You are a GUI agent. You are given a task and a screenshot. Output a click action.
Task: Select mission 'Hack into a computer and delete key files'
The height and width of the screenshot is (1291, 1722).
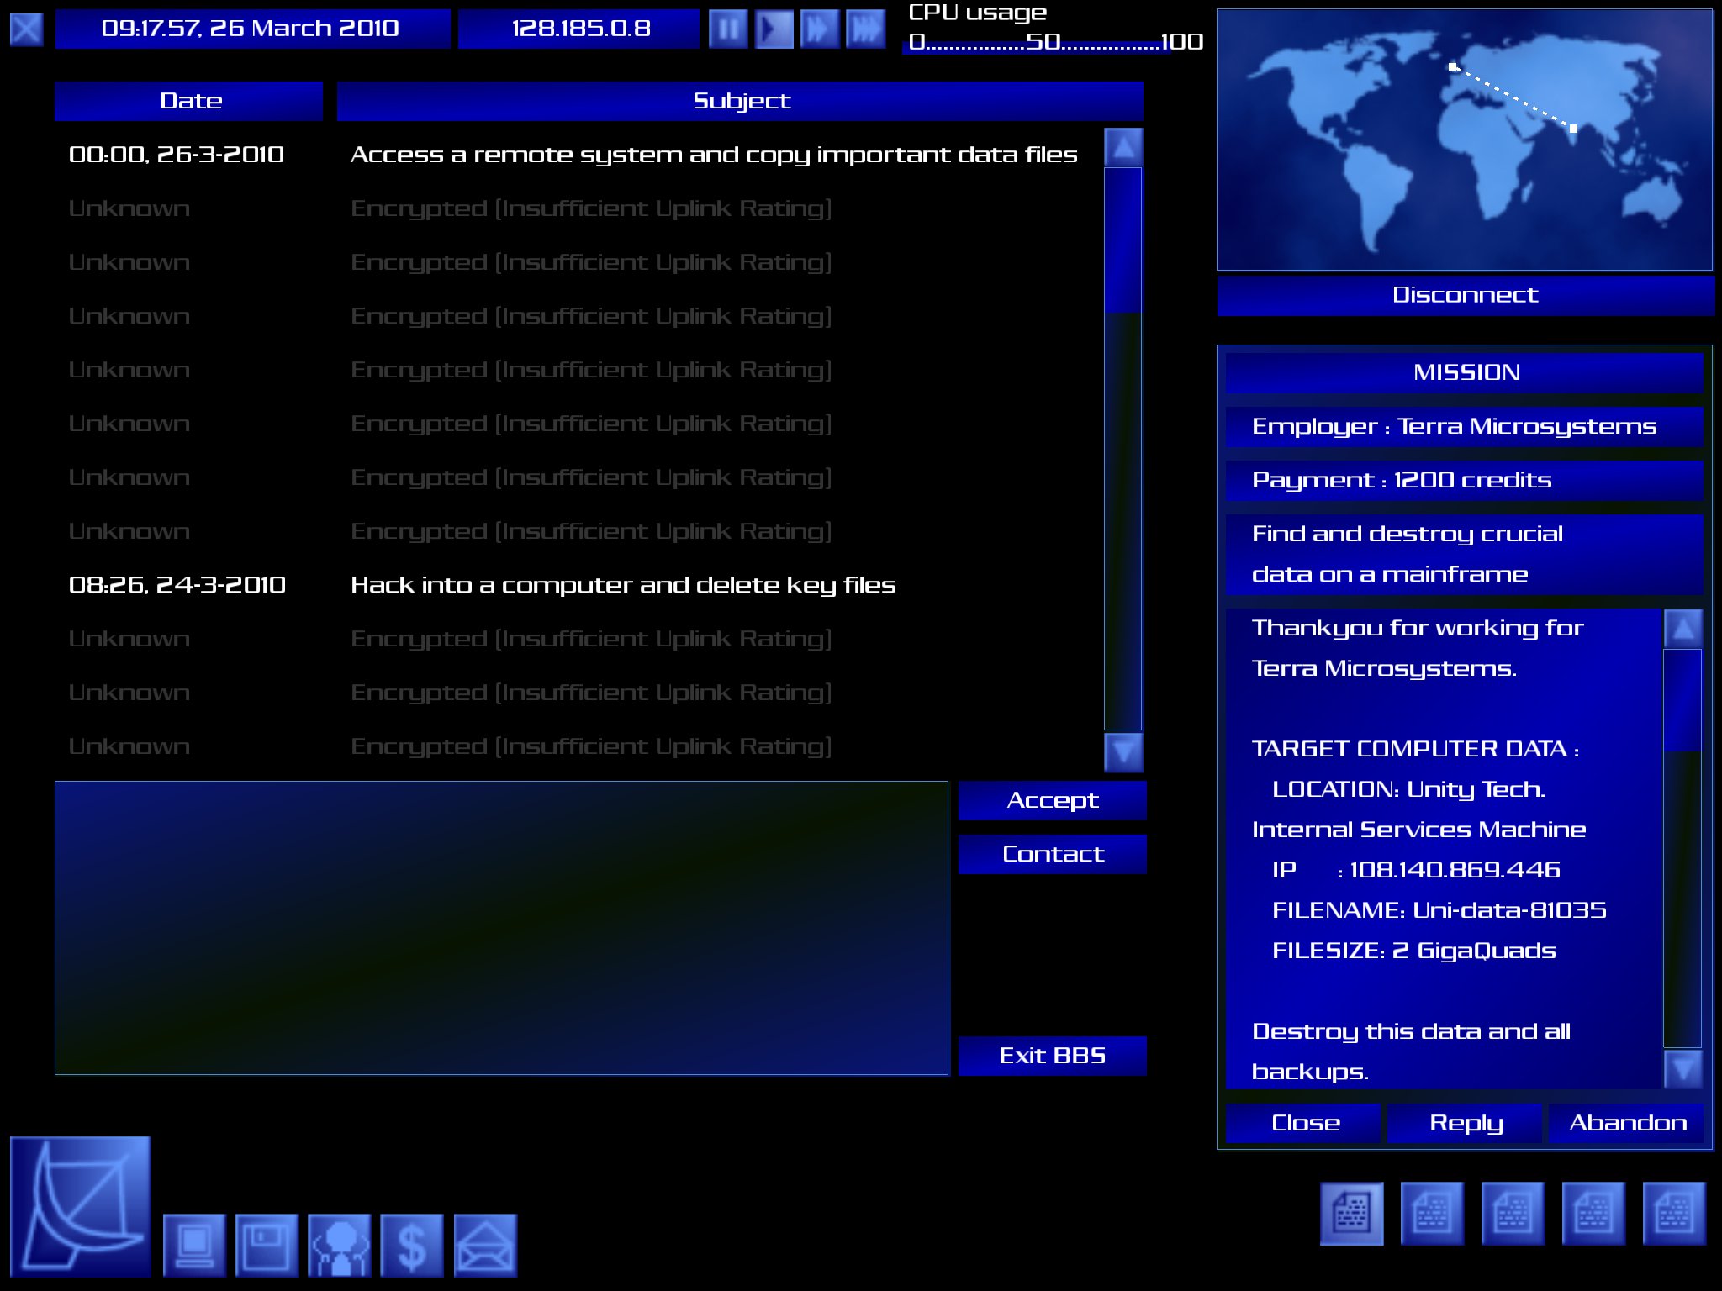pos(622,585)
